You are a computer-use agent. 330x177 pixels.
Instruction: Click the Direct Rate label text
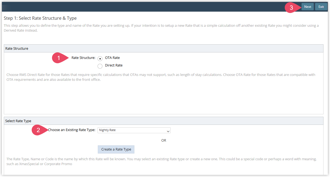pos(114,65)
